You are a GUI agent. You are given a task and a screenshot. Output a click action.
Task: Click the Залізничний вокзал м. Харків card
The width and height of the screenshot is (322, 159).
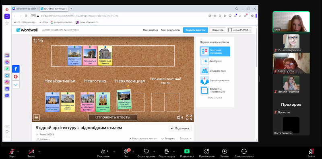click(74, 55)
